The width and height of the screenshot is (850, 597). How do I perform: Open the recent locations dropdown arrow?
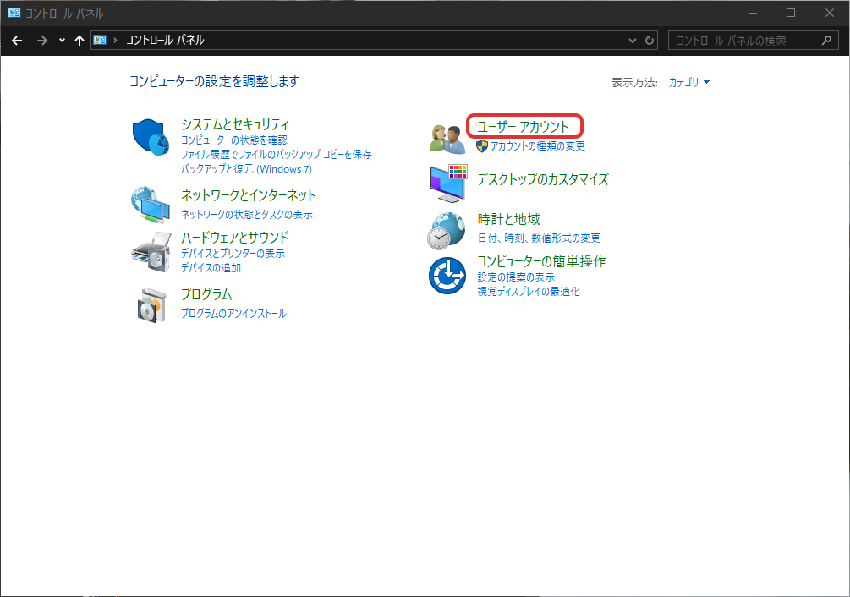(x=62, y=40)
